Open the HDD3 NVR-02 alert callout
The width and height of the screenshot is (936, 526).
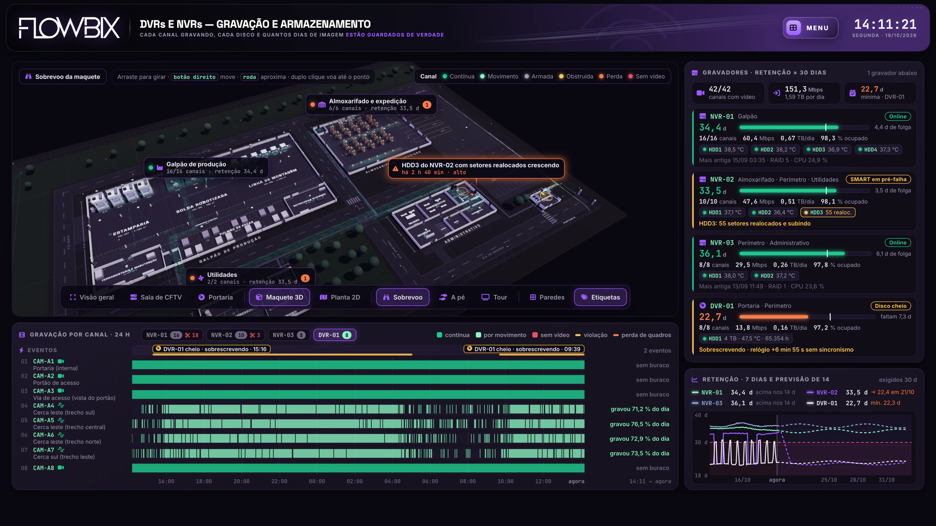[x=476, y=168]
